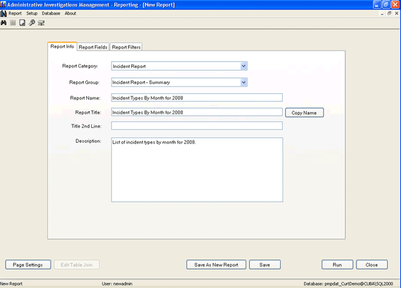
Task: Click into the Title 2nd Line field
Action: [196, 126]
